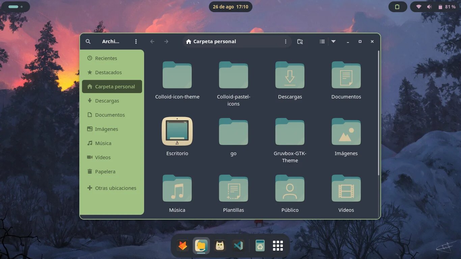Select the Música folder icon in grid
This screenshot has height=259, width=461.
tap(177, 188)
